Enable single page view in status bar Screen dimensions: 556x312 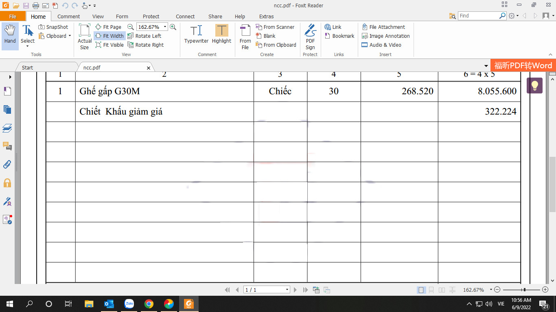pyautogui.click(x=421, y=290)
